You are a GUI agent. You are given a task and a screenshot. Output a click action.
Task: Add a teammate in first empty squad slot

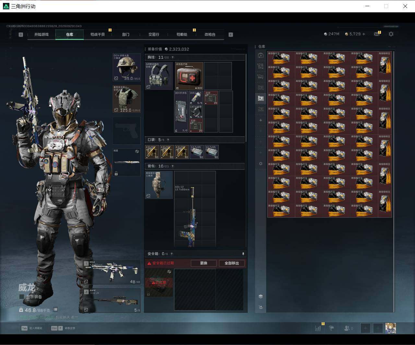coord(365,328)
